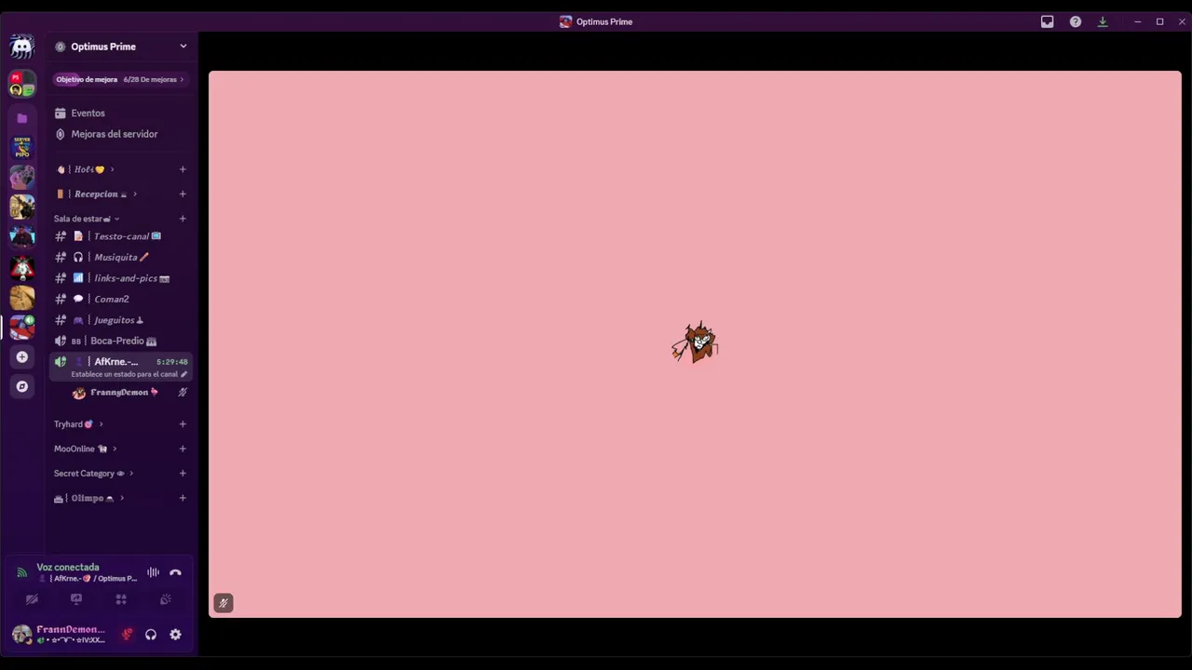
Task: Click the muted mic badge on video tile
Action: click(x=223, y=603)
